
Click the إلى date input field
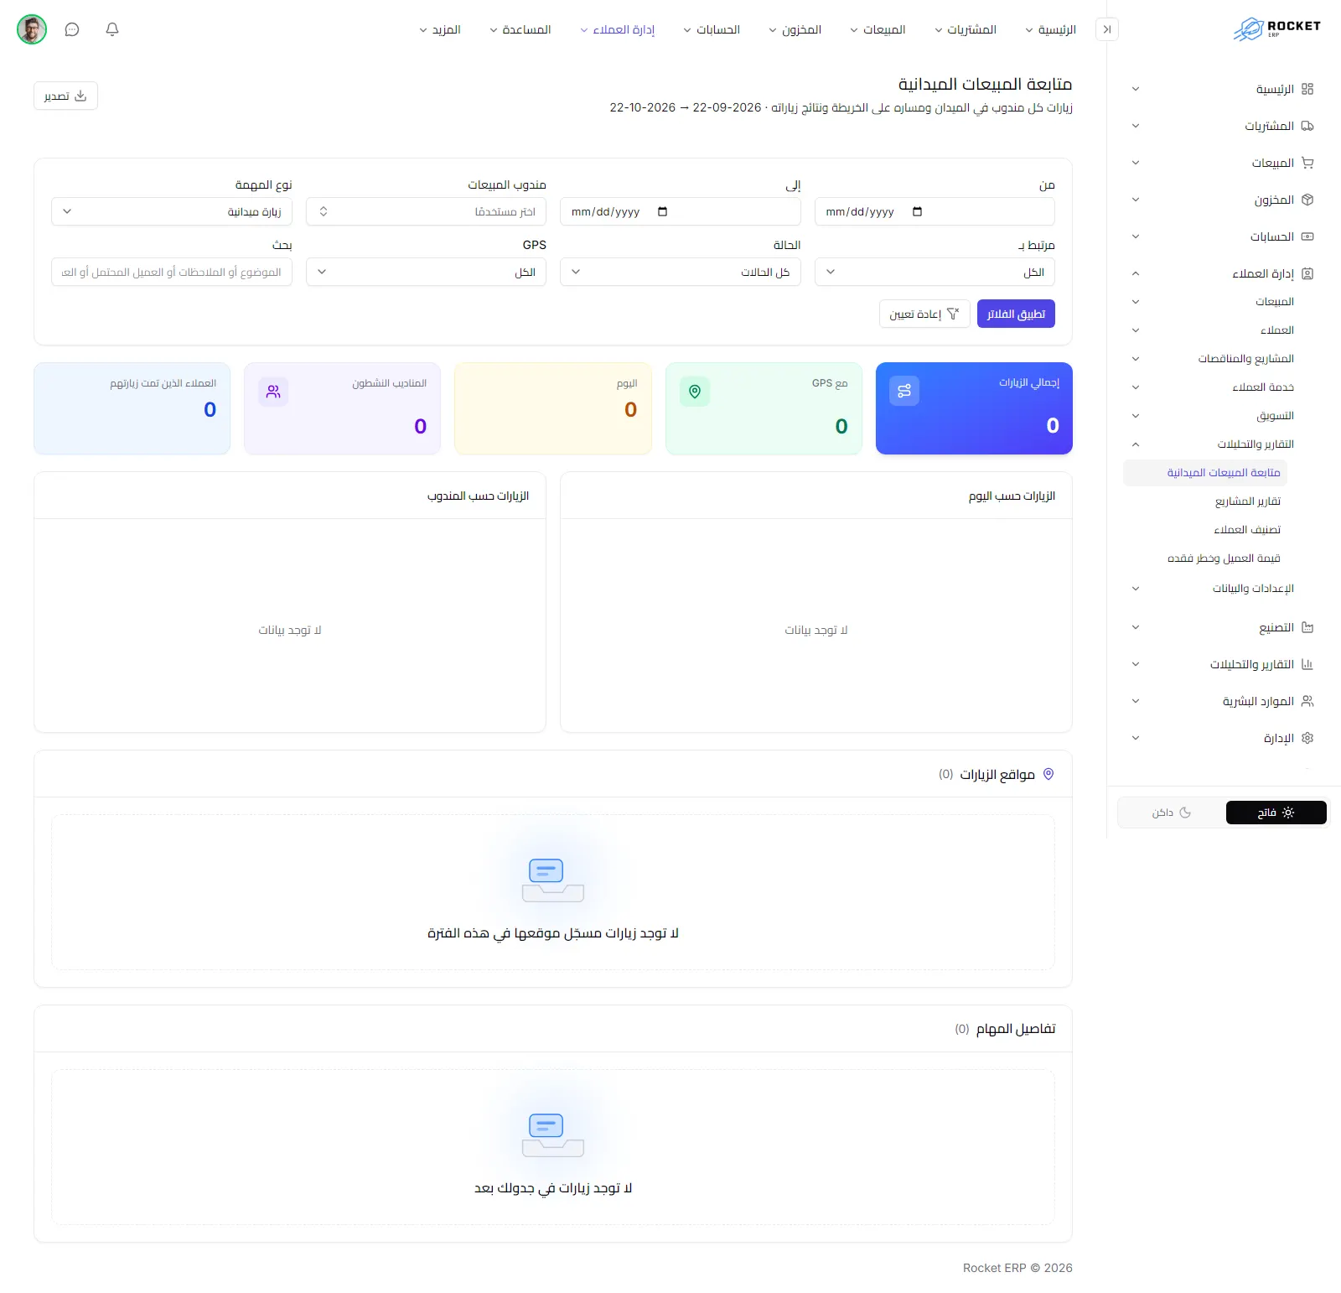pyautogui.click(x=681, y=211)
